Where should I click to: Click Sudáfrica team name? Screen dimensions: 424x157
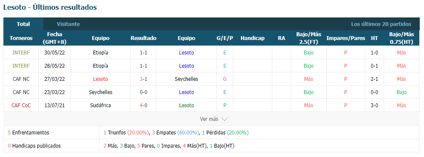(x=100, y=105)
